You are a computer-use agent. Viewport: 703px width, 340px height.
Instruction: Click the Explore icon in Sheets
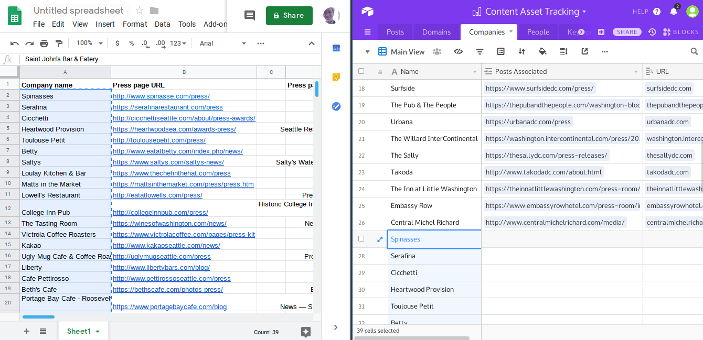pos(306,332)
